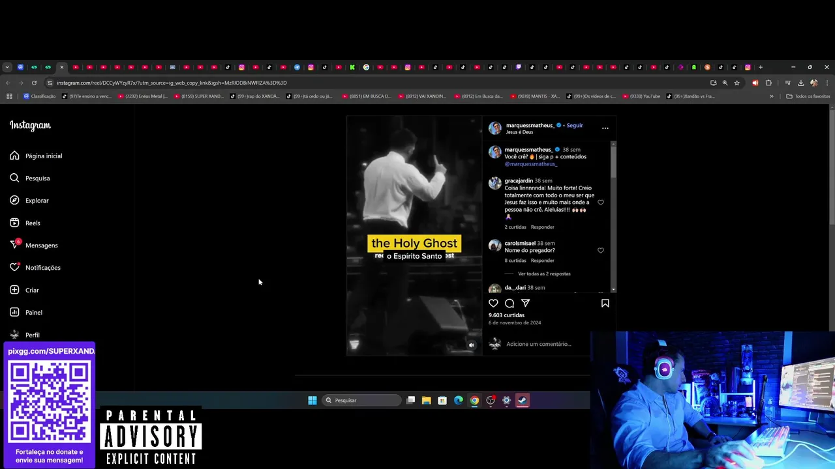Click Criar to create a post
The width and height of the screenshot is (835, 469).
click(x=24, y=290)
